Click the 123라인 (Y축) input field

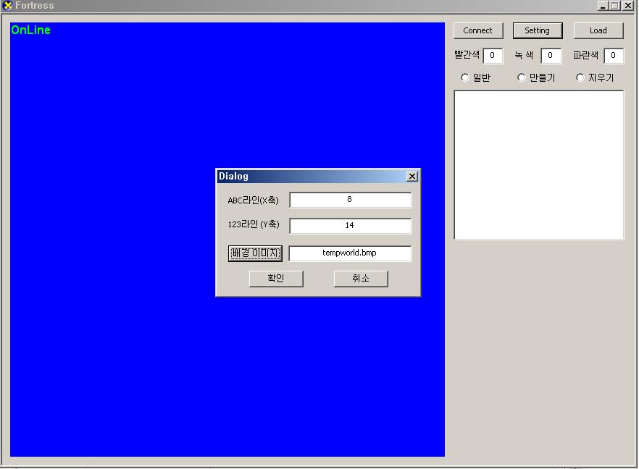350,226
